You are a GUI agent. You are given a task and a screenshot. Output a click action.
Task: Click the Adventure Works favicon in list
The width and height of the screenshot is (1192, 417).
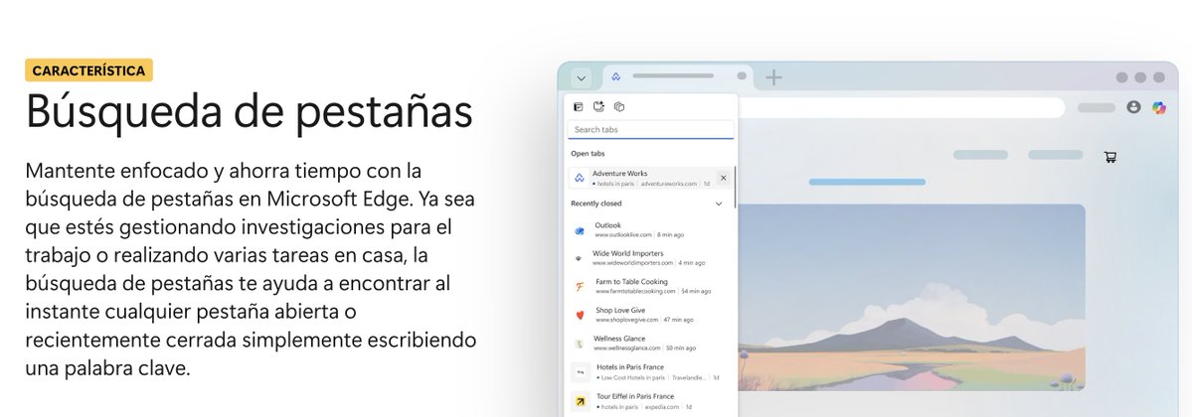(x=580, y=178)
